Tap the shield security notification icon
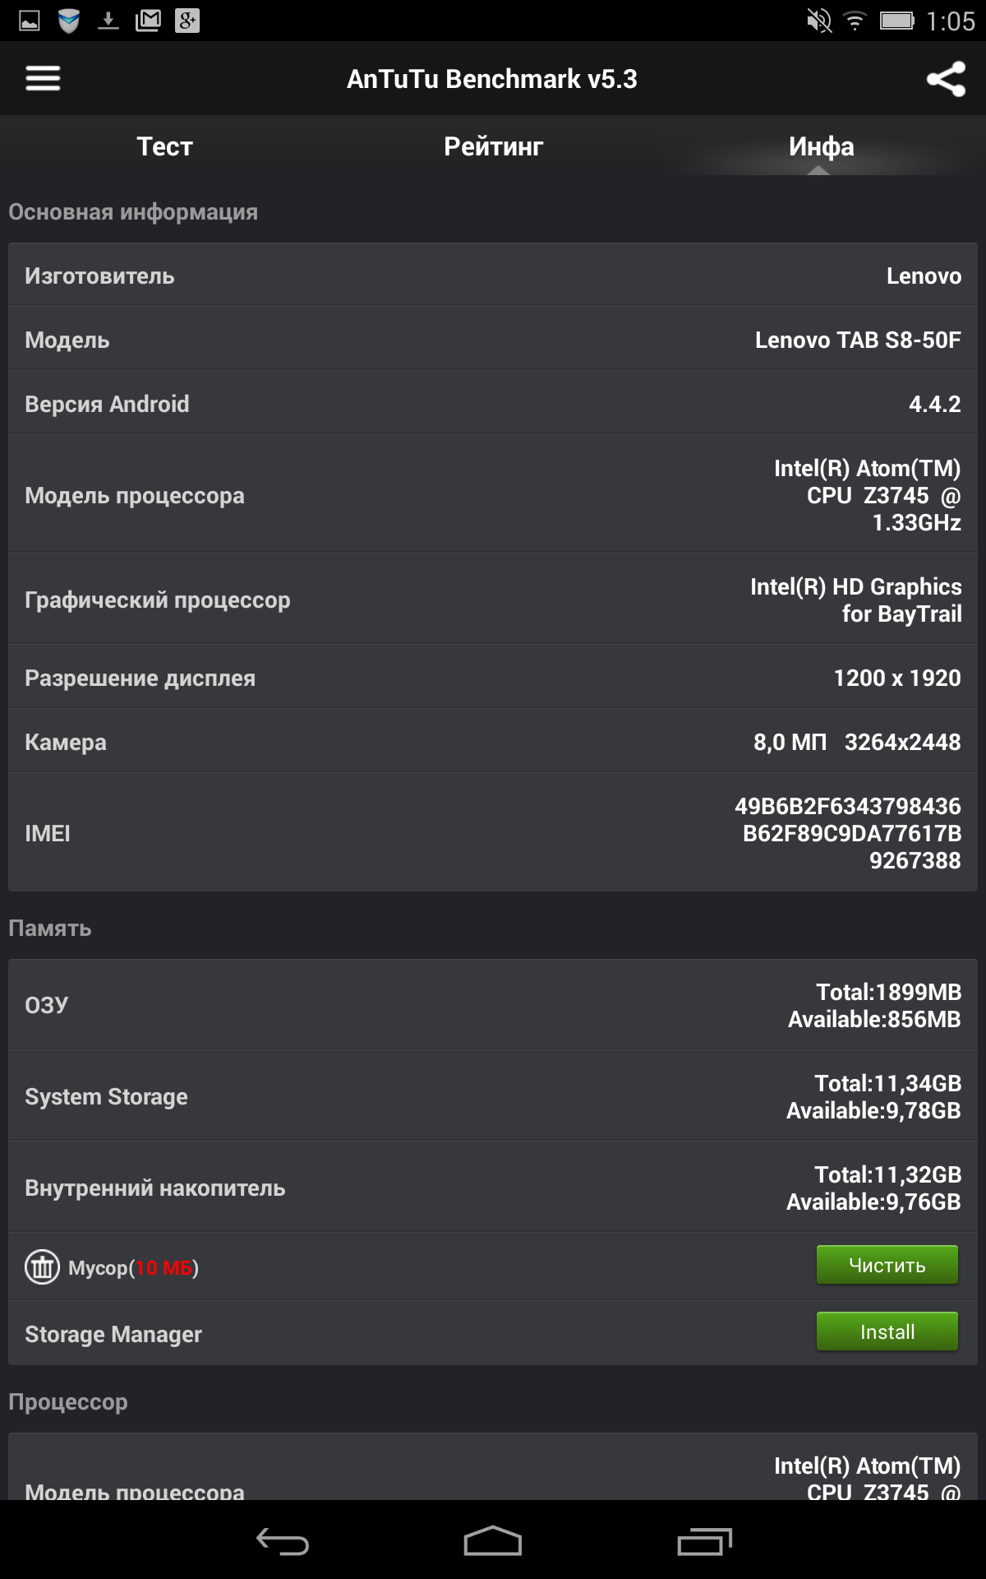986x1579 pixels. tap(69, 21)
